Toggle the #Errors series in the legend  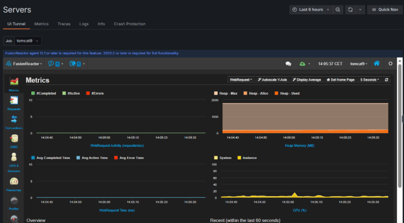coord(98,93)
